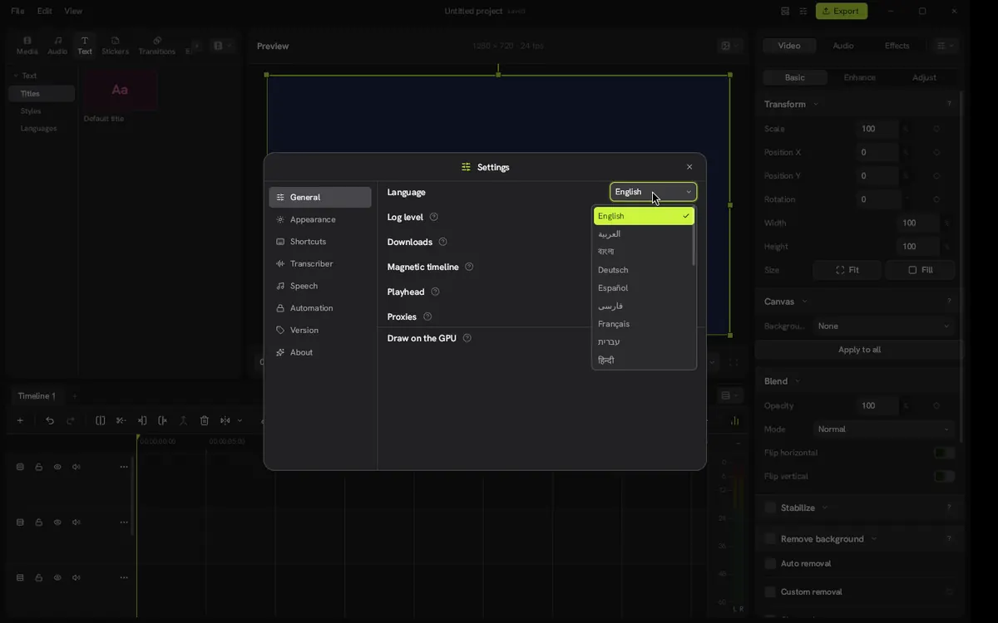Open the Audio library tab
998x623 pixels.
[57, 46]
